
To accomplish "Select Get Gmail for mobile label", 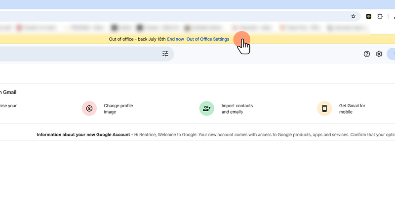I will click(x=352, y=109).
